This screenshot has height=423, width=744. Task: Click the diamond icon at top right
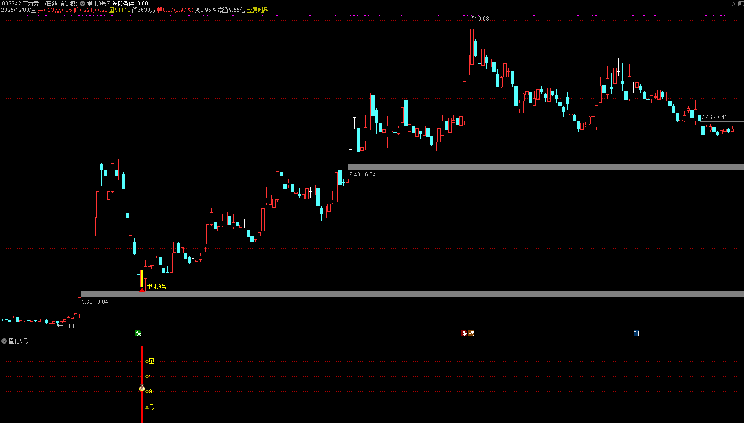pos(733,4)
